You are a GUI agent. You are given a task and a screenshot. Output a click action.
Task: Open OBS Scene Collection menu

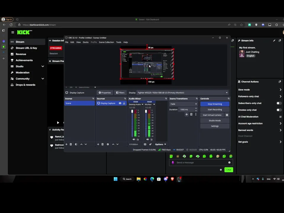tap(106, 42)
